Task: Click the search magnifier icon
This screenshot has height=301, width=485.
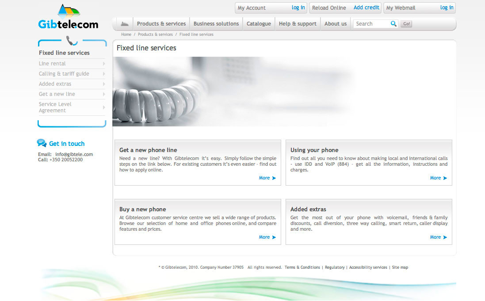Action: [393, 23]
